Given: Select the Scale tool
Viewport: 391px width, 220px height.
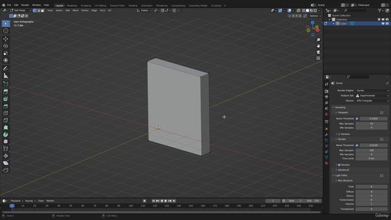Looking at the screenshot, I should (5, 53).
